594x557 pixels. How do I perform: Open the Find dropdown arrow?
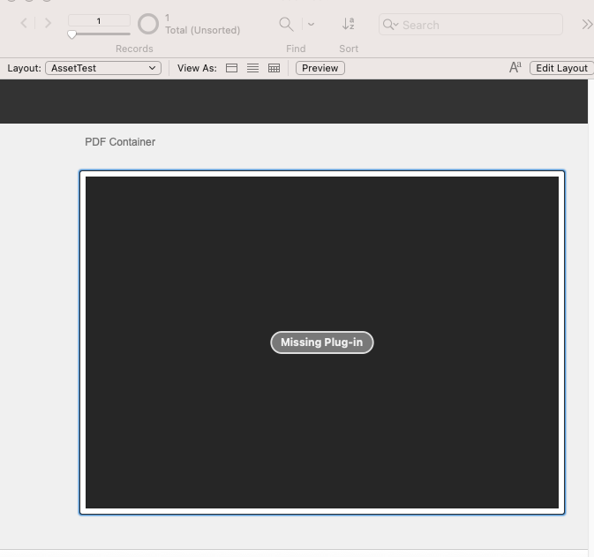point(311,24)
